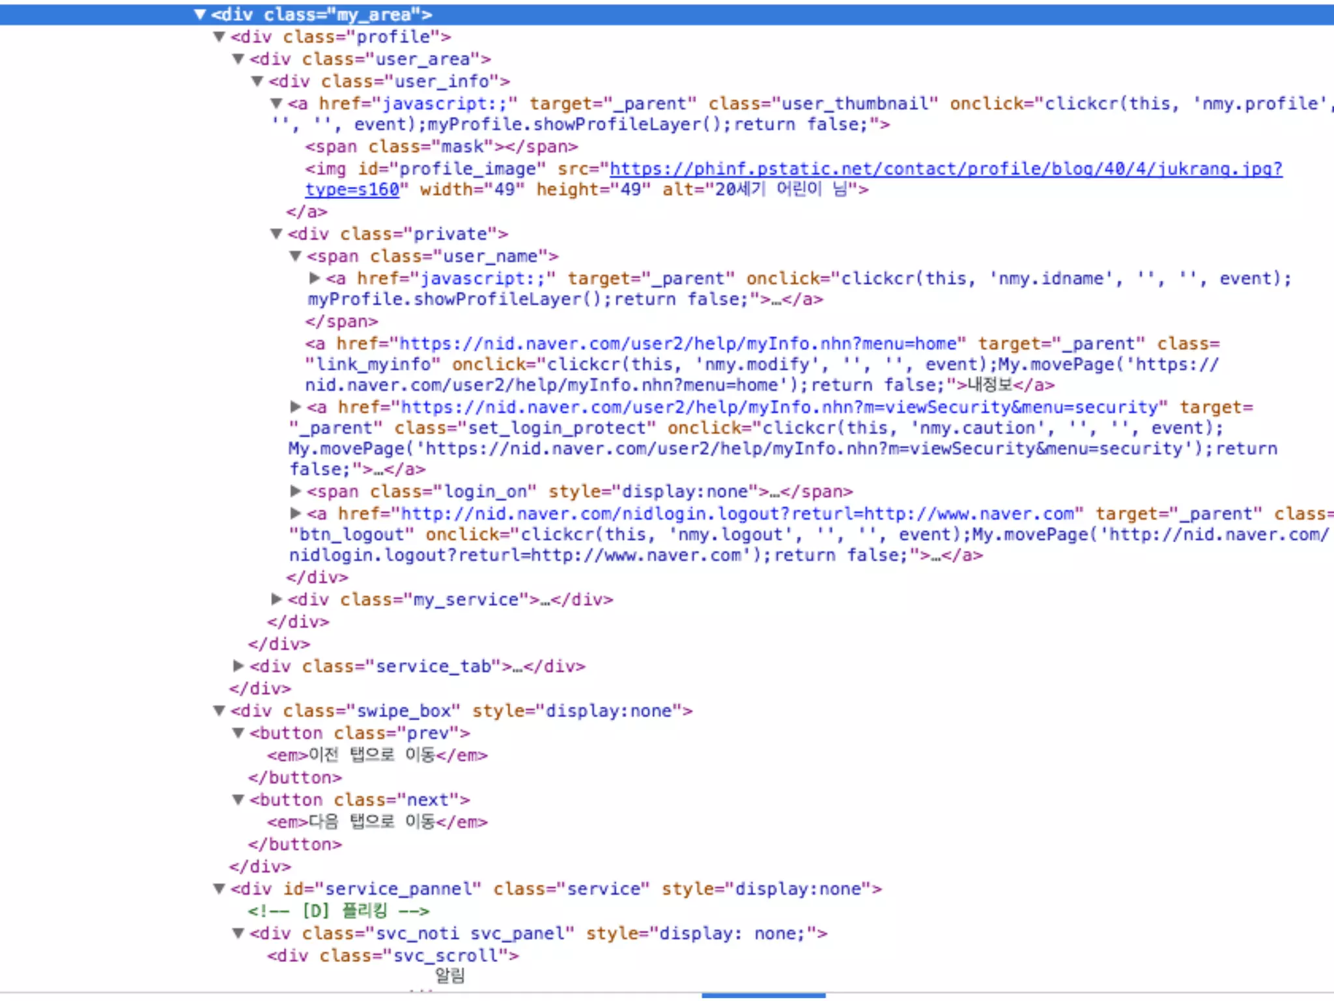The width and height of the screenshot is (1334, 1001).
Task: Expand the set_login_protect anchor node
Action: [x=296, y=407]
